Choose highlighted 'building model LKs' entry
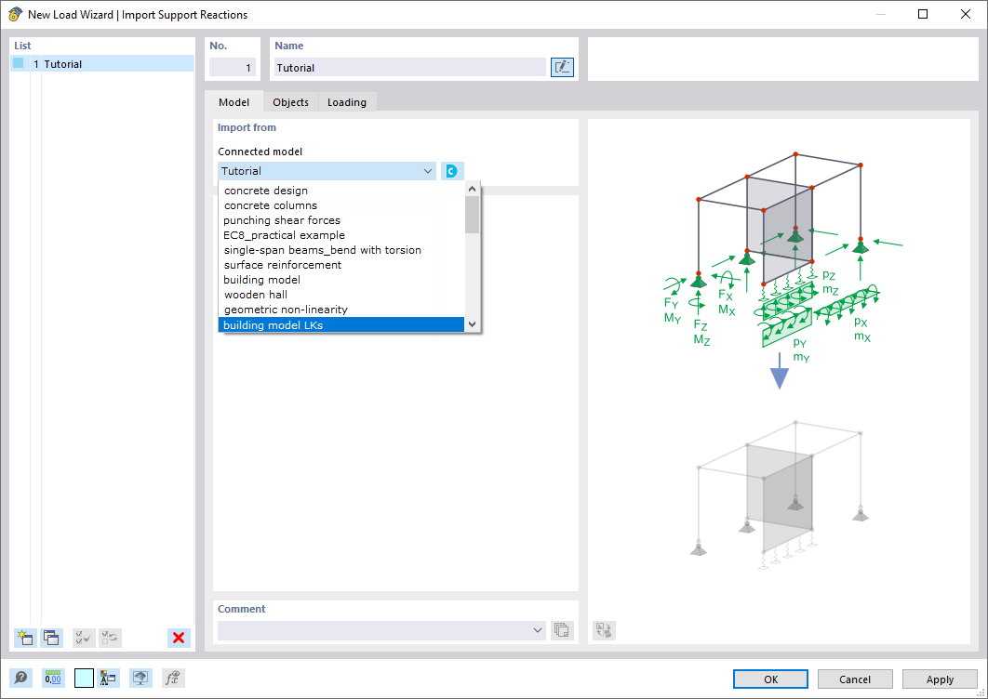 [x=340, y=325]
